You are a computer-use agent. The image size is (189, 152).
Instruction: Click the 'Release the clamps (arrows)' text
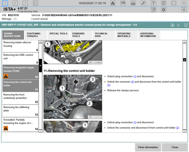pos(123,91)
